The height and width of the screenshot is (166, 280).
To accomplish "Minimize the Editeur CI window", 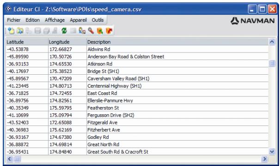I will click(252, 9).
